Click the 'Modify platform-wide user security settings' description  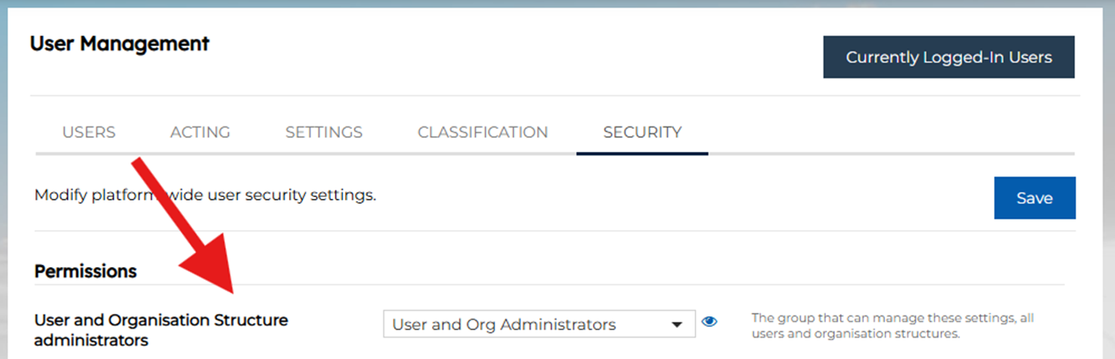coord(205,196)
